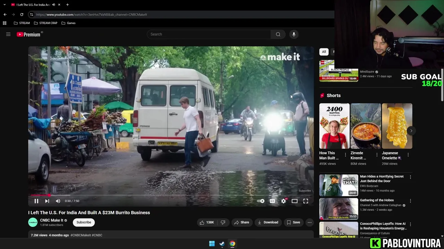The image size is (444, 249).
Task: Close the I Left The U.S. tab
Action: click(x=59, y=5)
